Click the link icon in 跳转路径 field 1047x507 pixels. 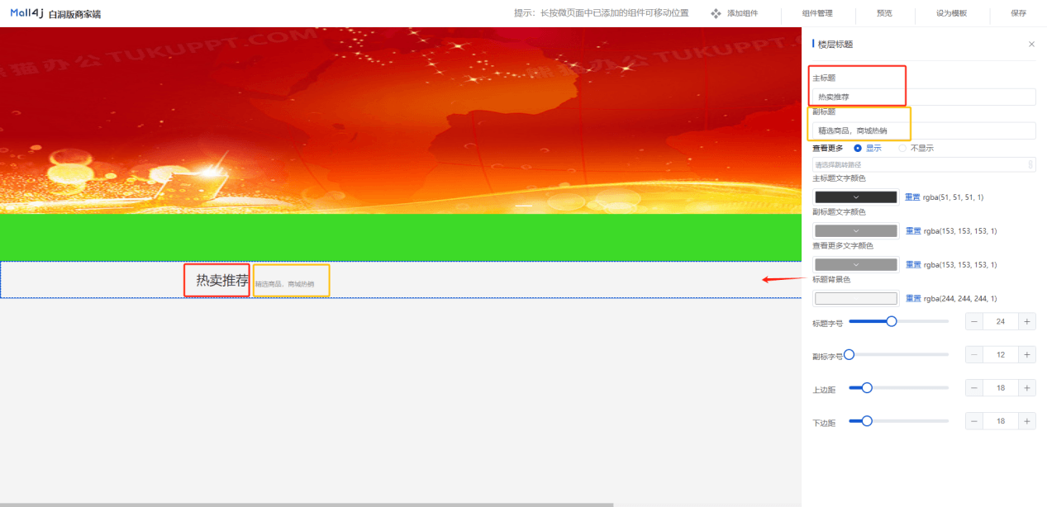1030,164
